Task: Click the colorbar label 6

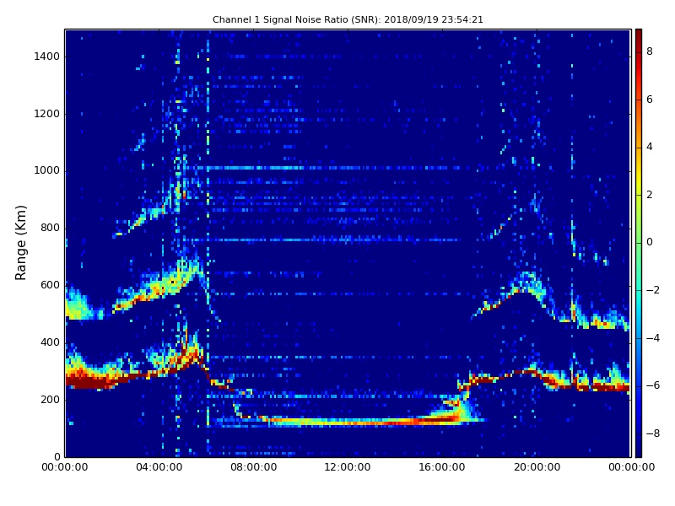Action: coord(650,100)
